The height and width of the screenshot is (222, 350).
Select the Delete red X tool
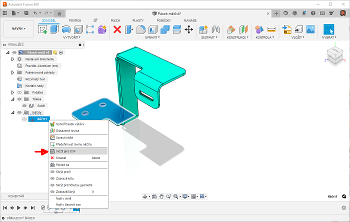(117, 29)
